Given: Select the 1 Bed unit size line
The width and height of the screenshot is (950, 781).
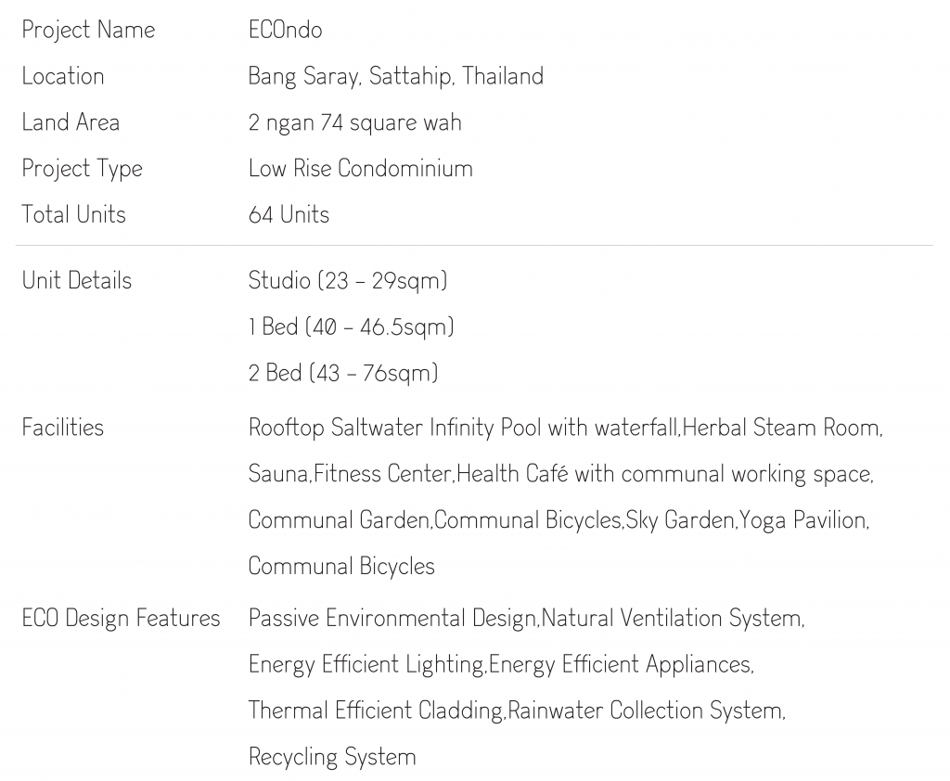Looking at the screenshot, I should (351, 326).
